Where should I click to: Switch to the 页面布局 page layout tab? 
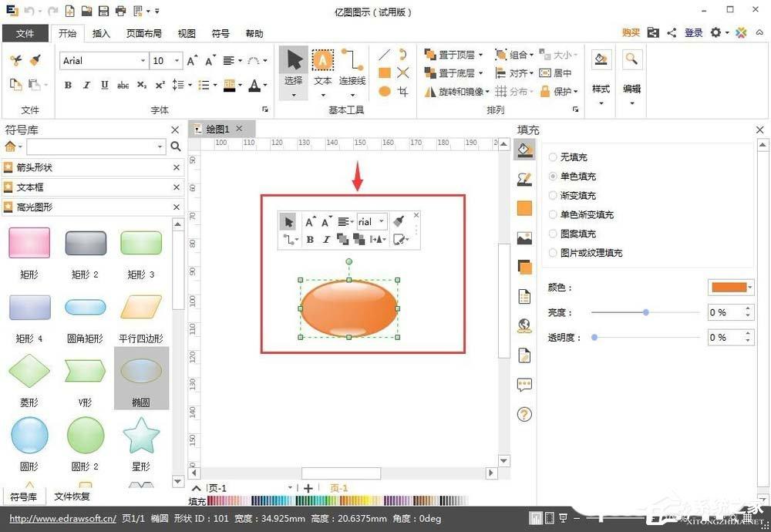pyautogui.click(x=143, y=33)
